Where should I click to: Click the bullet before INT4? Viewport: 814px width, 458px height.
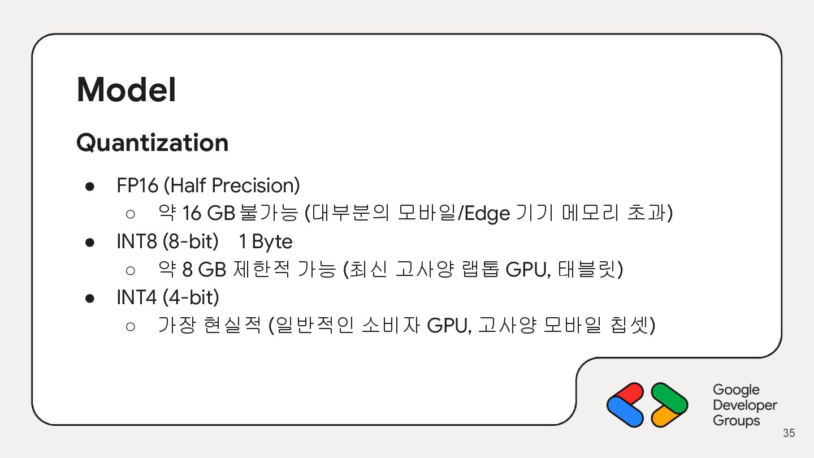(x=89, y=297)
